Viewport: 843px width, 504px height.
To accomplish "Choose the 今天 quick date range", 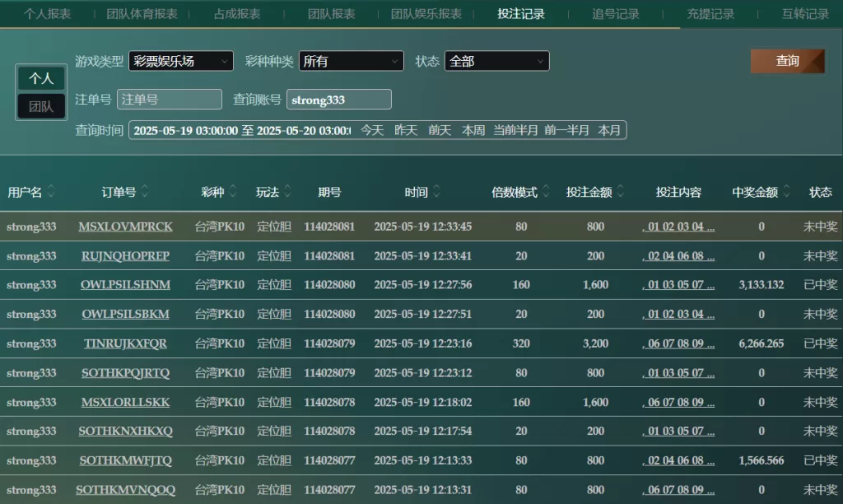I will (x=372, y=130).
